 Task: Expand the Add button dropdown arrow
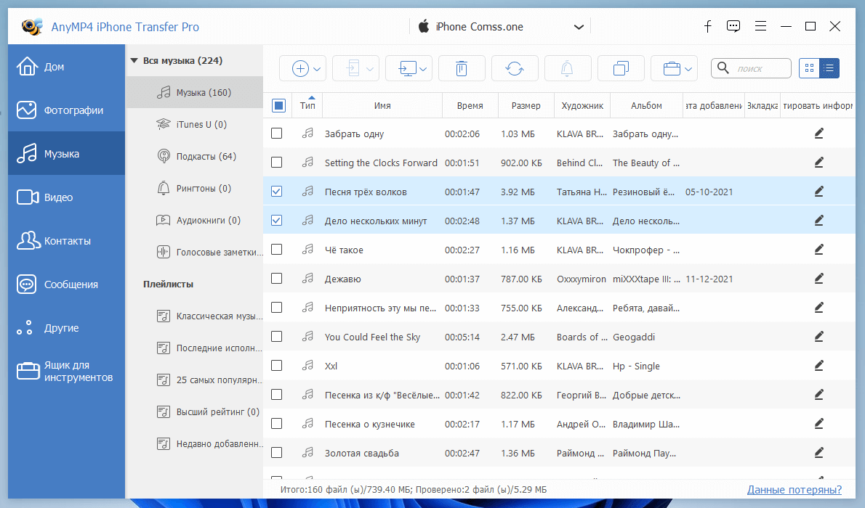(x=317, y=70)
